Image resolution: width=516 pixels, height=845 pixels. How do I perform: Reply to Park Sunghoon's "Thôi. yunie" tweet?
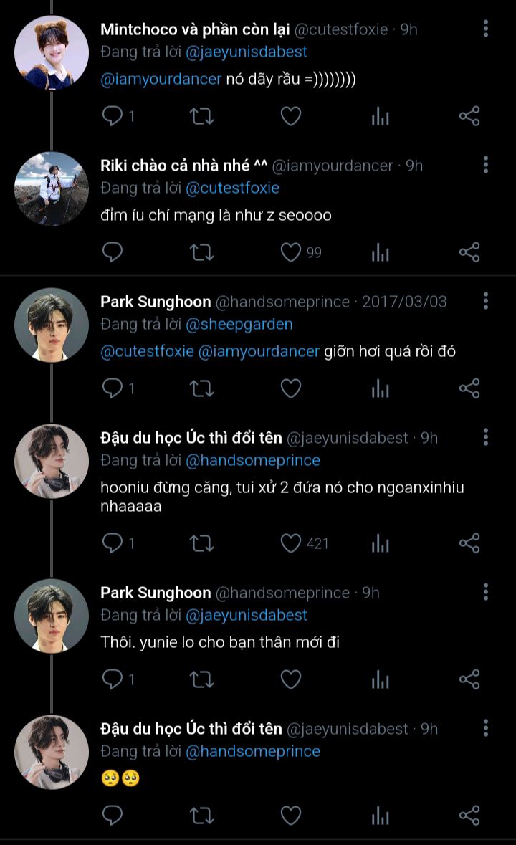pyautogui.click(x=113, y=679)
